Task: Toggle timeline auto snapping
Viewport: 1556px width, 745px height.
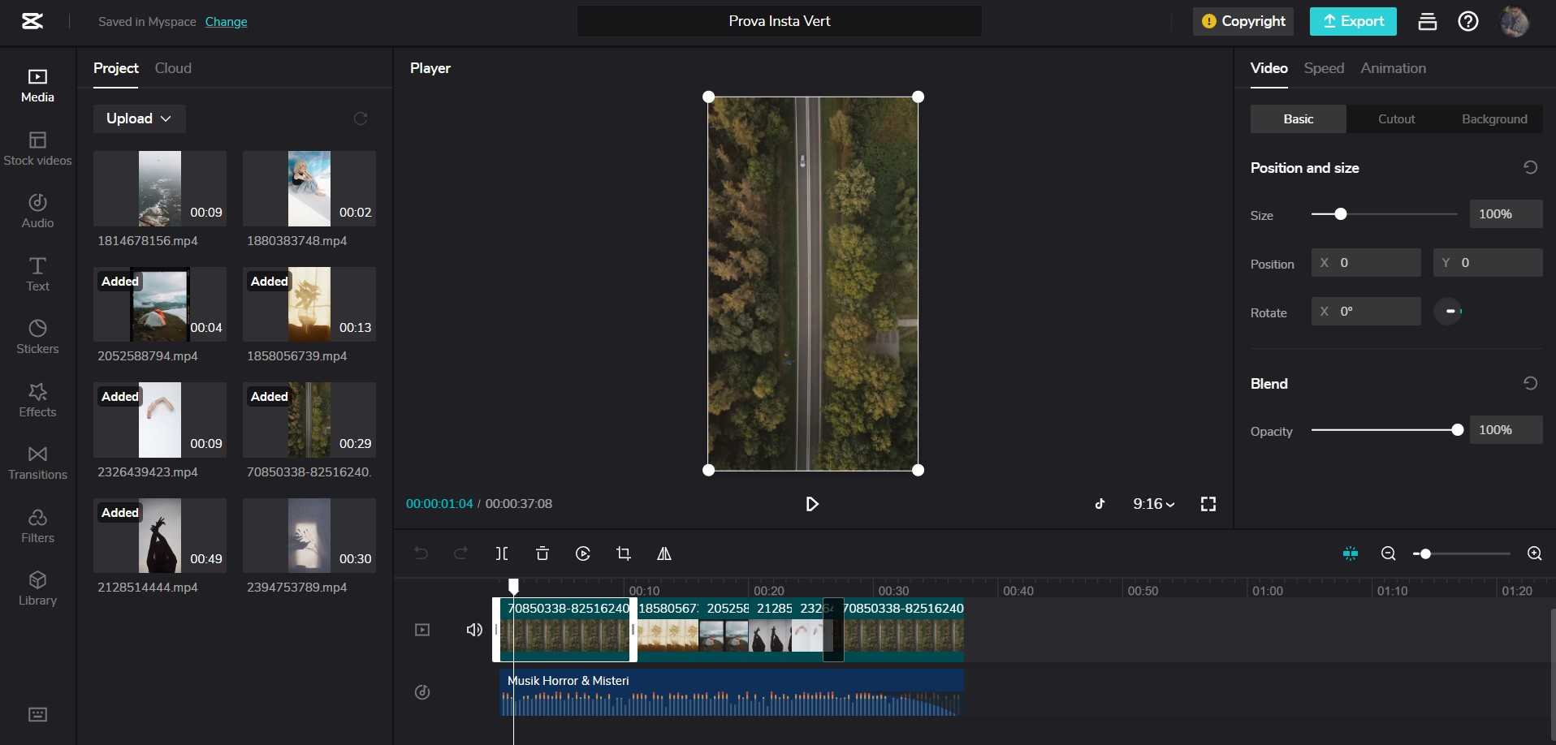Action: point(1351,553)
